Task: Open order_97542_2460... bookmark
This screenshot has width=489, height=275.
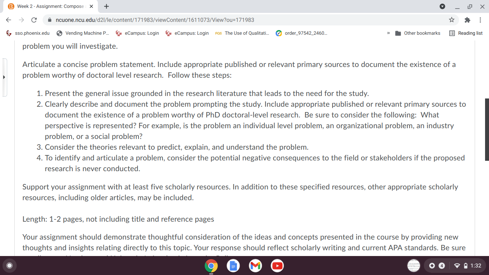Action: coord(301,33)
